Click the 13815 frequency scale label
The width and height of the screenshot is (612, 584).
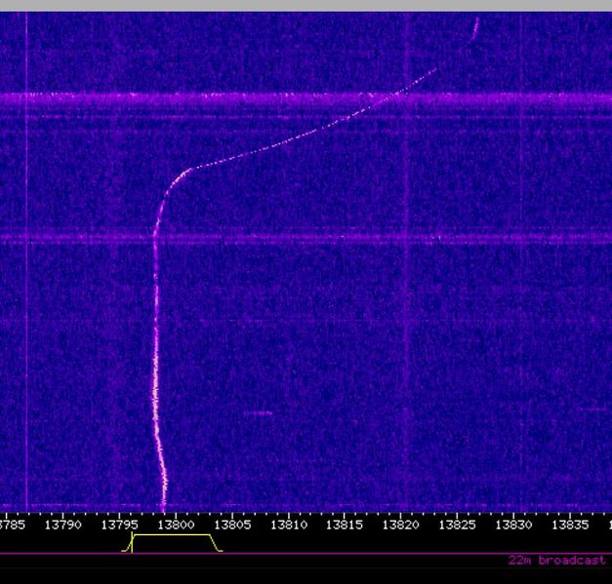[345, 525]
